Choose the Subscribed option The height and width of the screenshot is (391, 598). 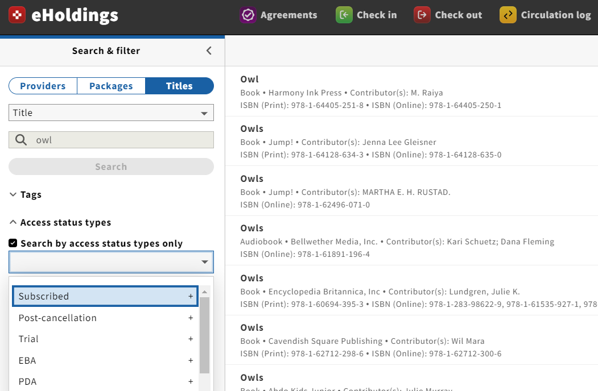tap(105, 296)
